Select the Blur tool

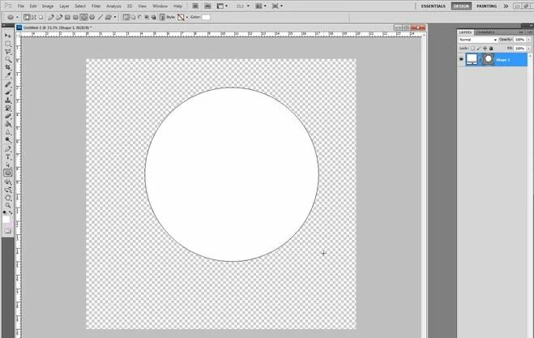coord(7,132)
